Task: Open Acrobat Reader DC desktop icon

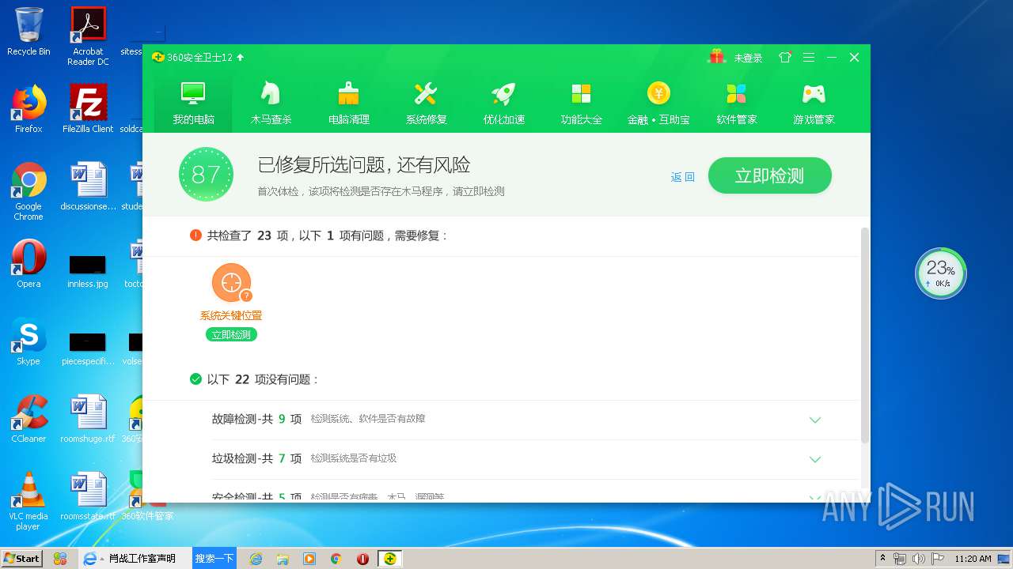Action: coord(89,36)
